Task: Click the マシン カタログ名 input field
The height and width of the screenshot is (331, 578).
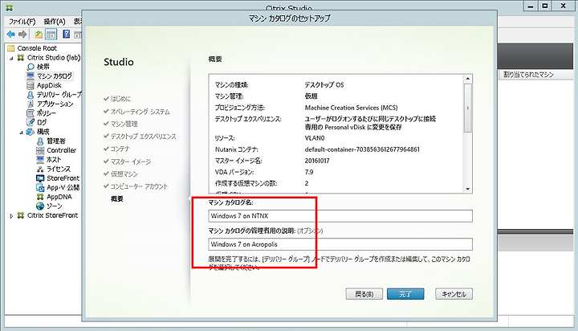Action: pos(340,216)
